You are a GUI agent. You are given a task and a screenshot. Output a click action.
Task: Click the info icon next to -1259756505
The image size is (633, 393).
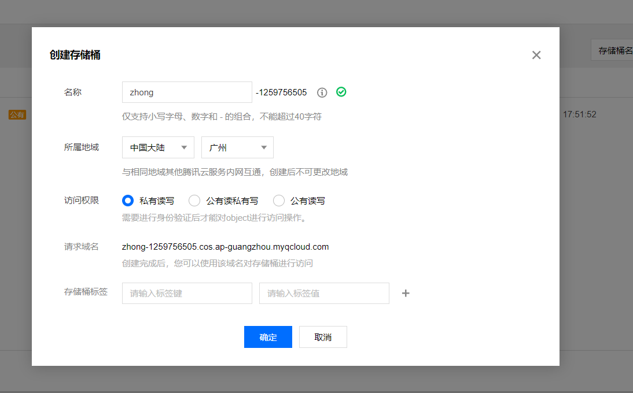[322, 92]
